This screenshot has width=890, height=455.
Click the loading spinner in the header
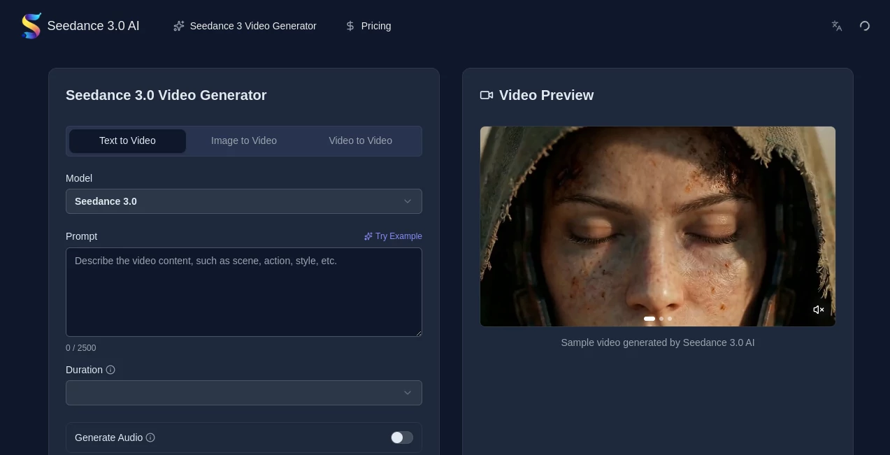[865, 26]
